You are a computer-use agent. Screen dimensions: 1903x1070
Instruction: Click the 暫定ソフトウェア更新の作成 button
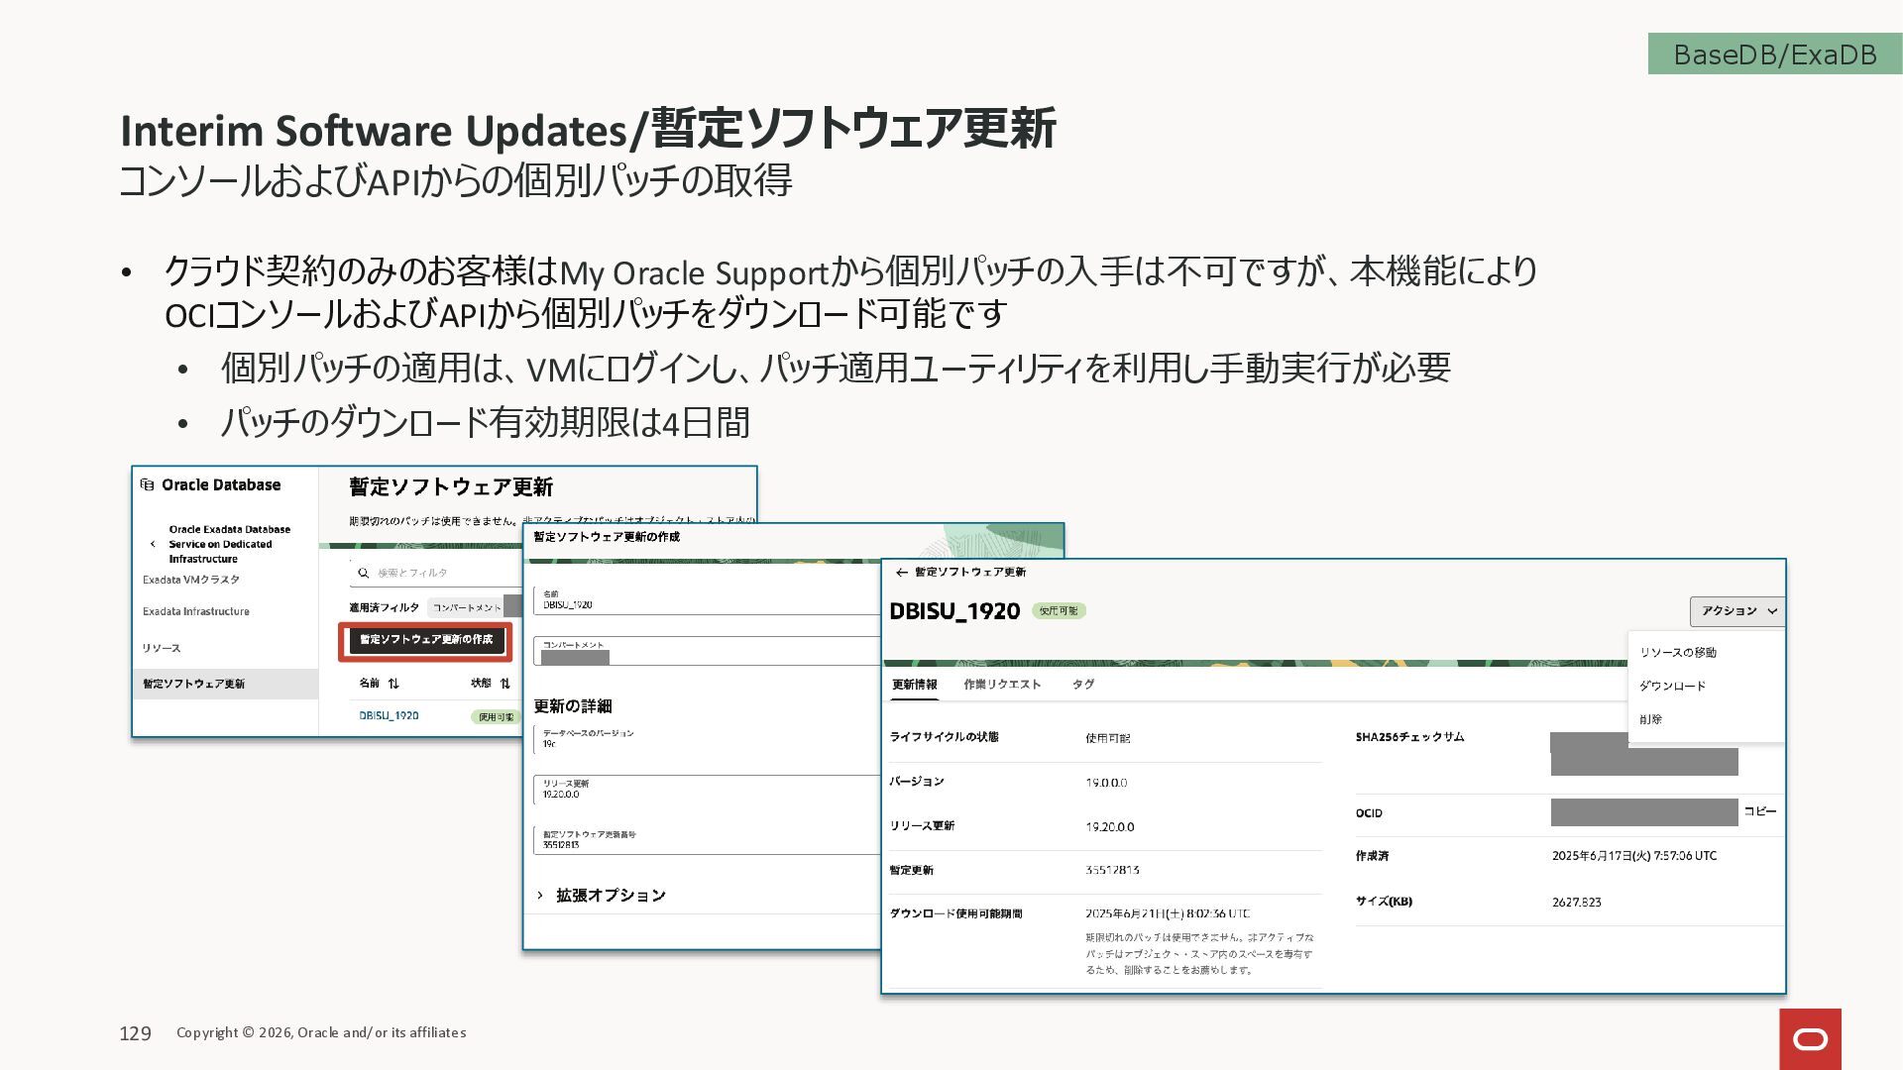(x=426, y=640)
